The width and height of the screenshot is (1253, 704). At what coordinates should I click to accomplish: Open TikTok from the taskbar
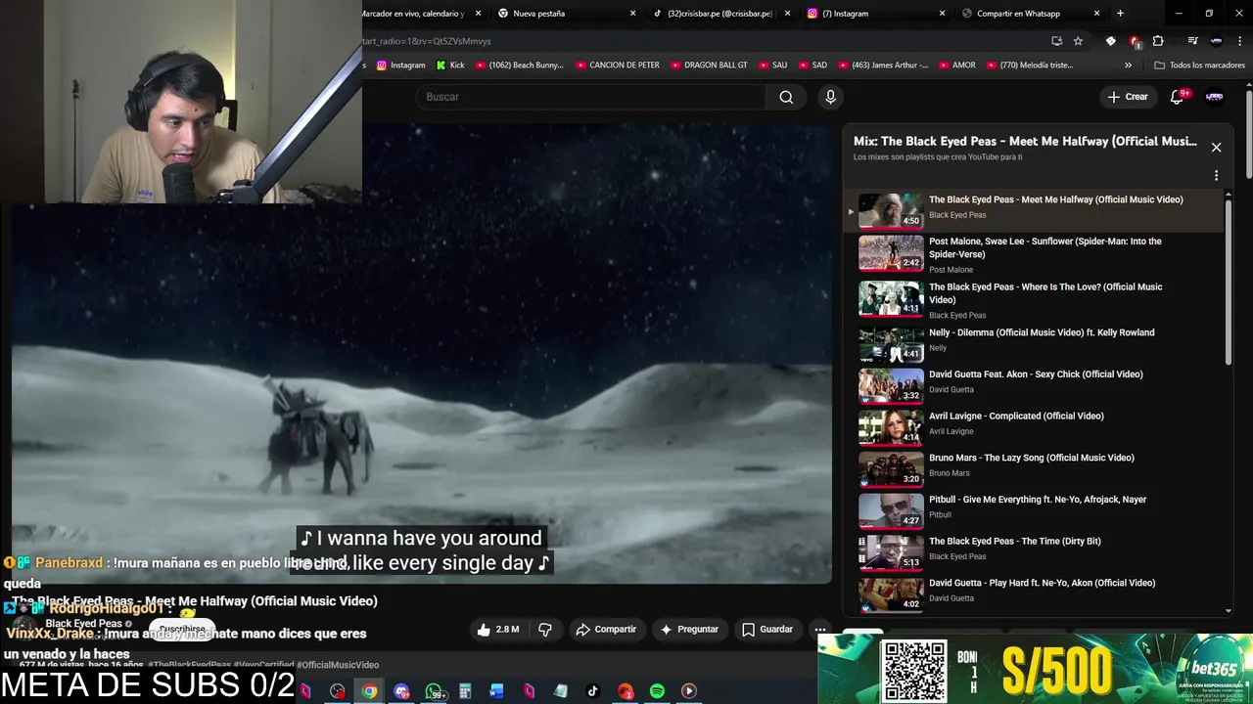(592, 691)
